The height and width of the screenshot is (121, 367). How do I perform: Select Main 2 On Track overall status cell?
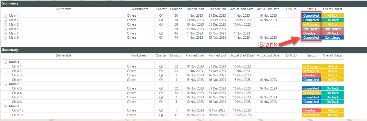333,20
